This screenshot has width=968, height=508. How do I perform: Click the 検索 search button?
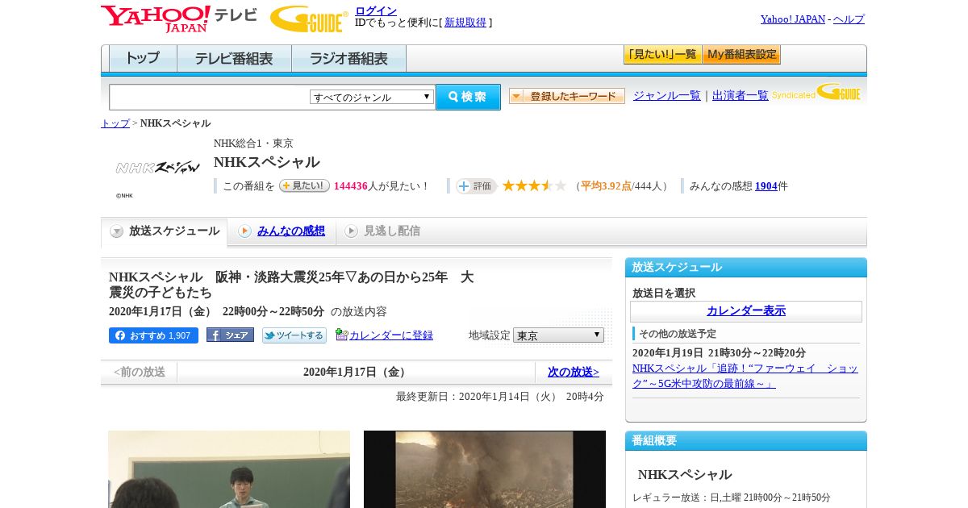468,97
